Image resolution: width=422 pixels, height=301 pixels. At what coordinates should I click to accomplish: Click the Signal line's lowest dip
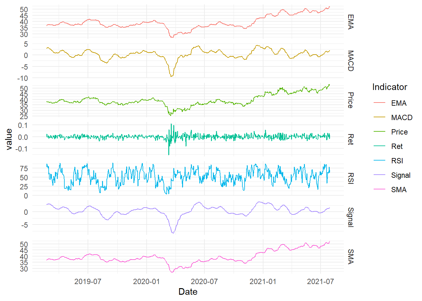173,233
